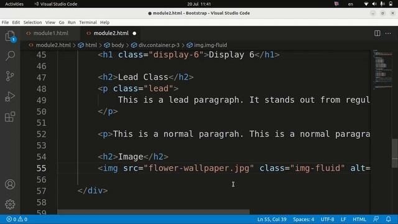
Task: Open the View menu
Action: coord(50,22)
